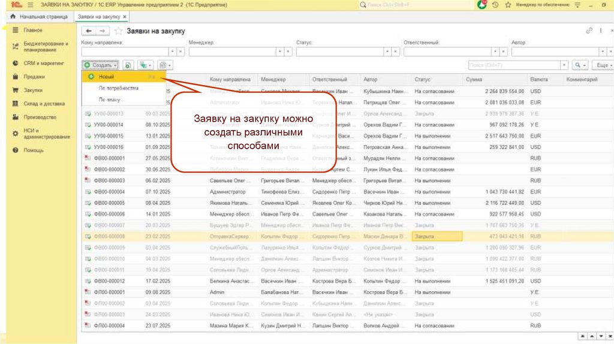
Task: Open the Создать dropdown button
Action: point(100,65)
